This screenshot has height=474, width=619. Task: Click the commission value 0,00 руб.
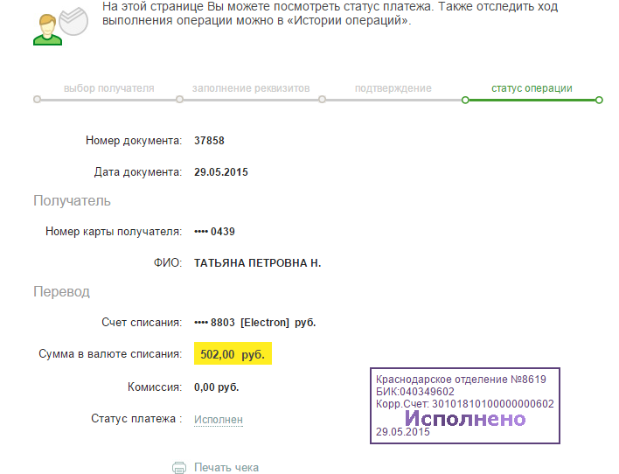[216, 387]
